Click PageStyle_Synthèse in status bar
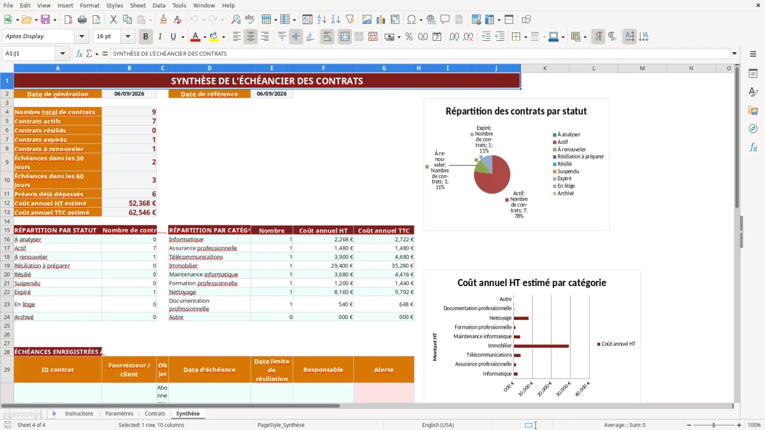 (x=281, y=425)
